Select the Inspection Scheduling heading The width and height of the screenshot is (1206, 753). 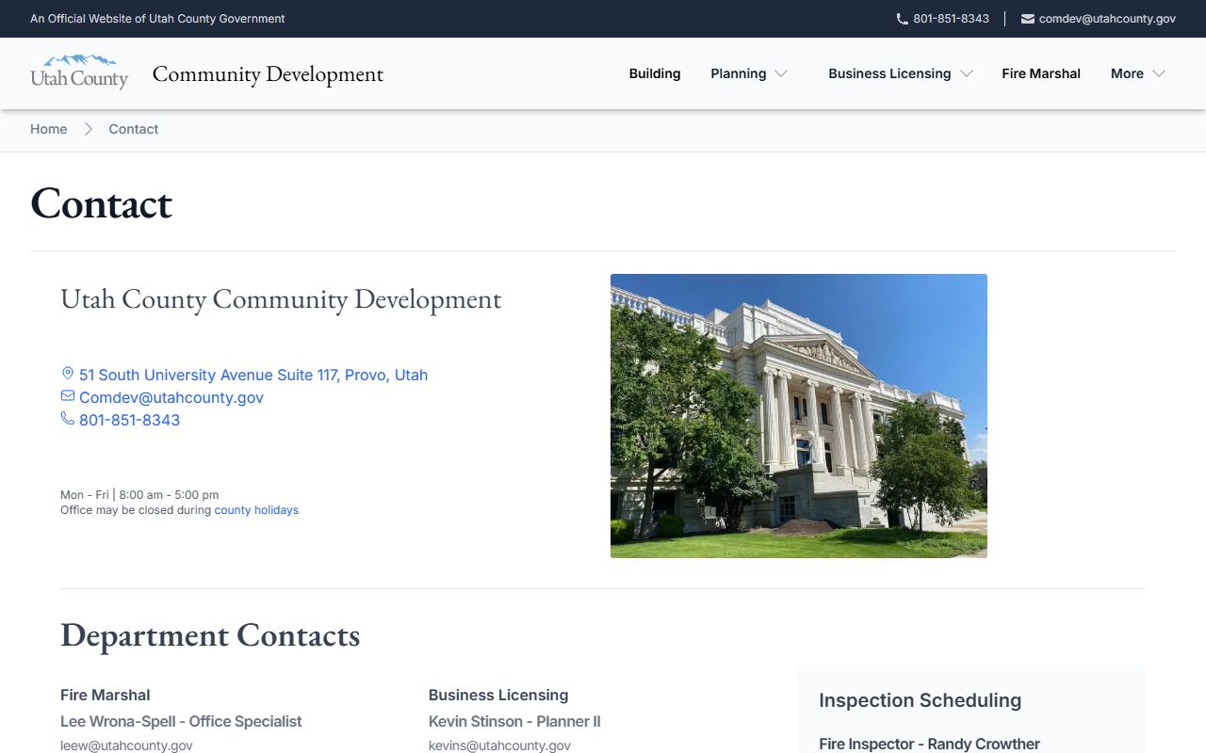coord(920,700)
